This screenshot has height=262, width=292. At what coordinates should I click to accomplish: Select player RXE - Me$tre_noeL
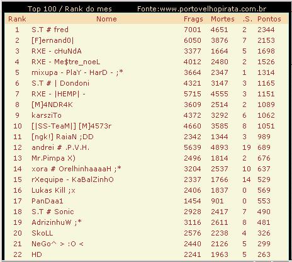66,62
